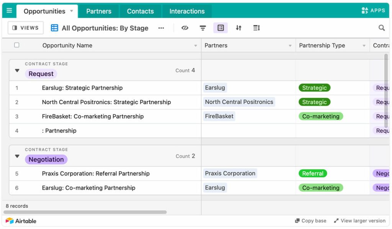Select "Earslug: Co-marketing Partnership" cell

click(x=105, y=188)
